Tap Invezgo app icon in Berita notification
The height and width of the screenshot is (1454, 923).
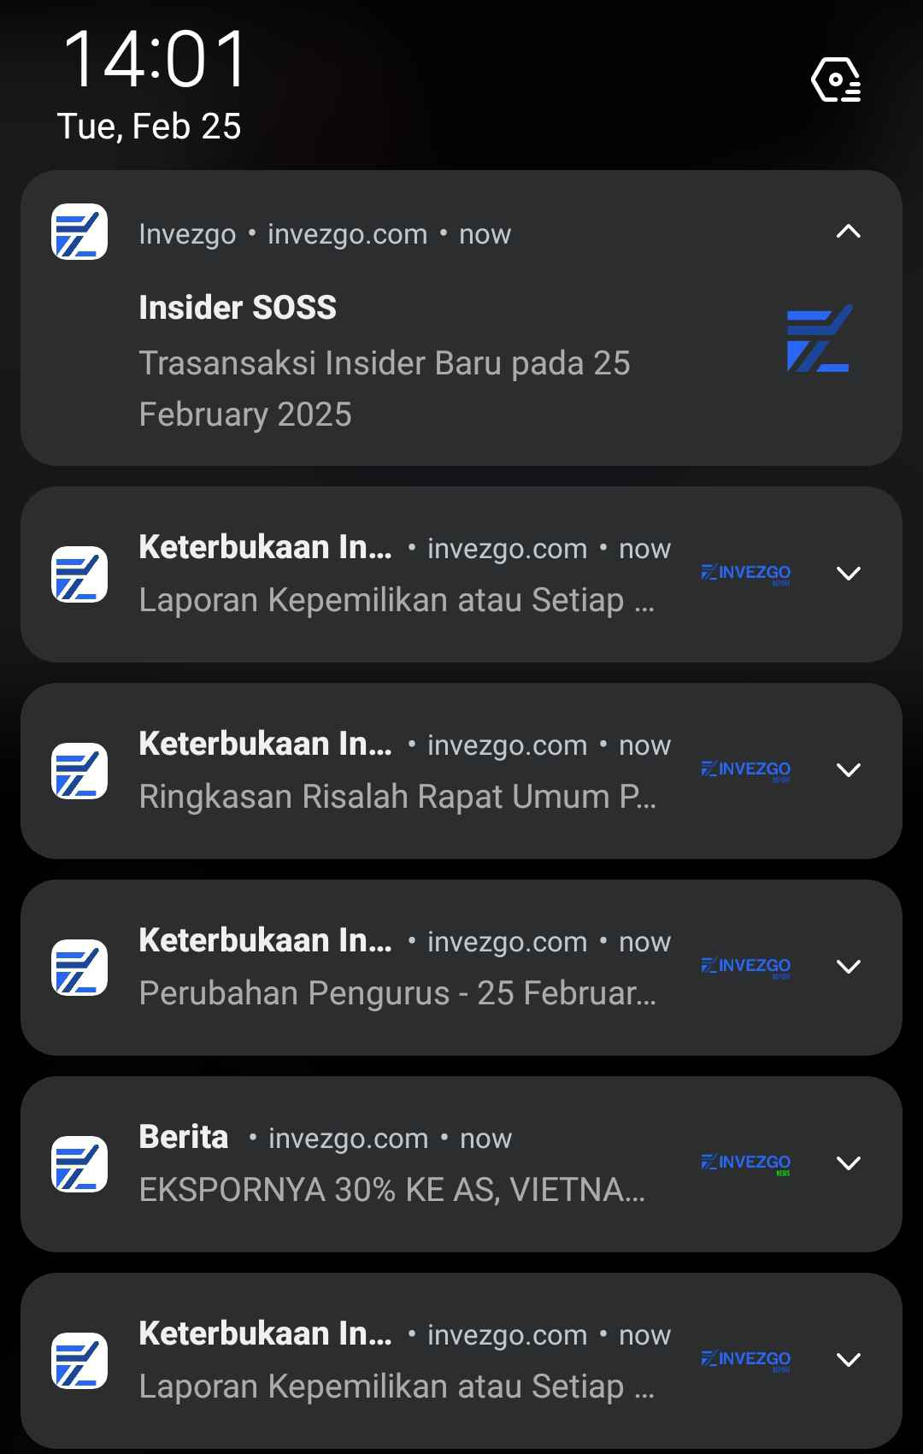[x=79, y=1163]
